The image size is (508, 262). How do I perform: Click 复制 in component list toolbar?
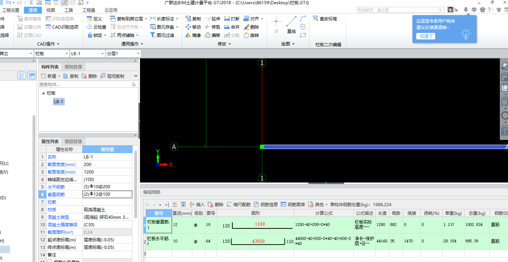point(71,76)
